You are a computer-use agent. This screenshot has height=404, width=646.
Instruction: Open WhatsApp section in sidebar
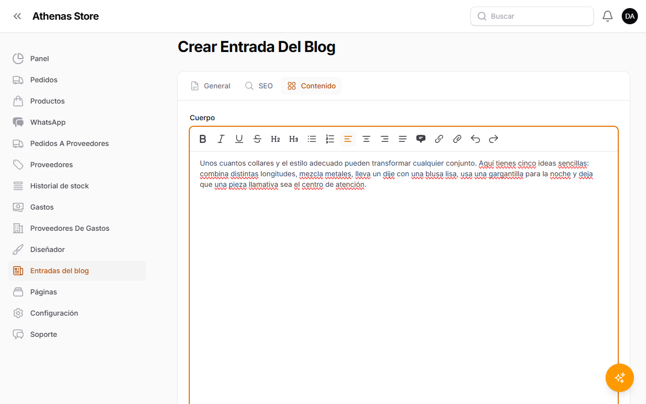click(x=77, y=122)
